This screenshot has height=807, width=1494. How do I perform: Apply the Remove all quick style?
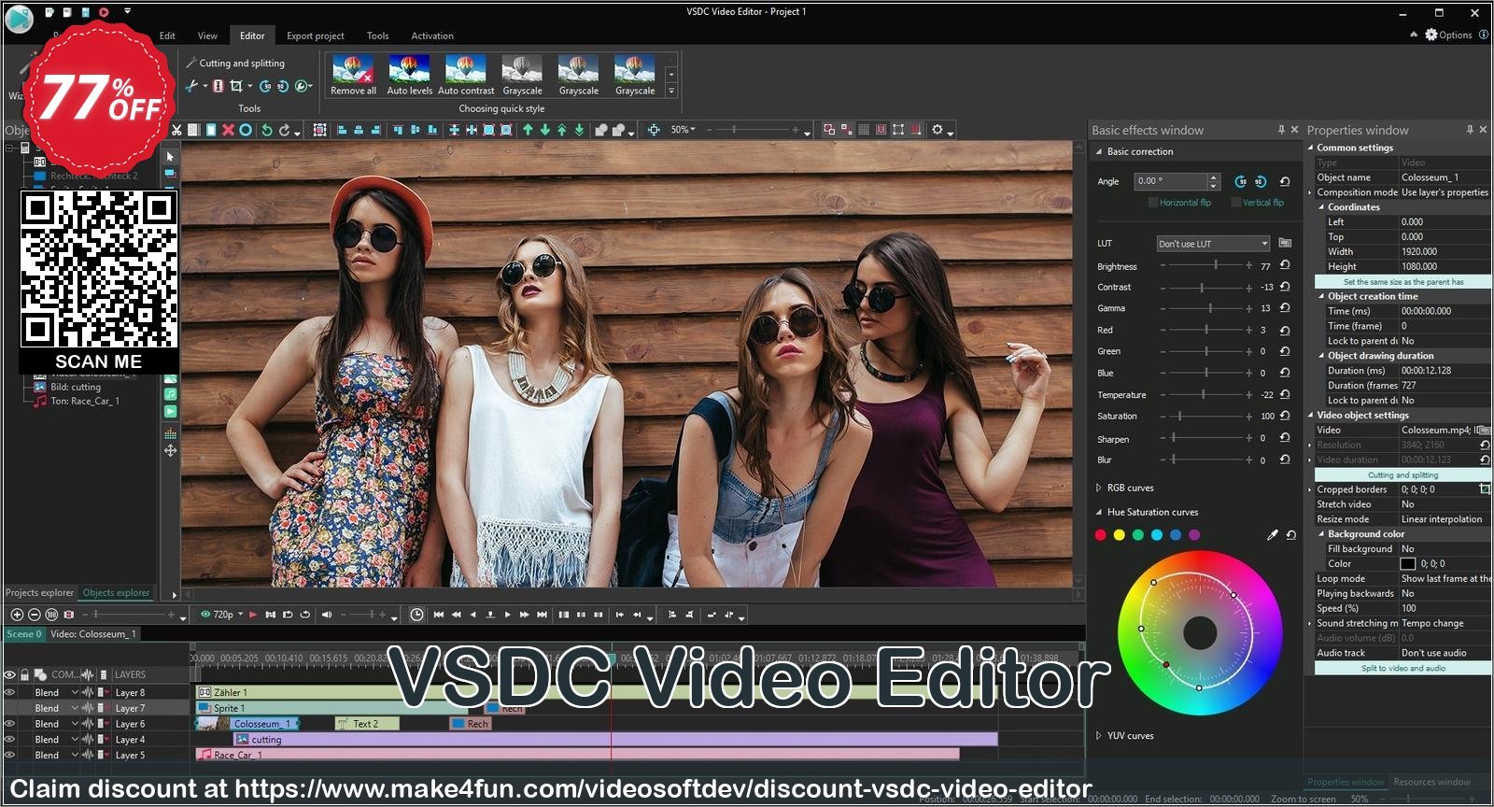(353, 75)
